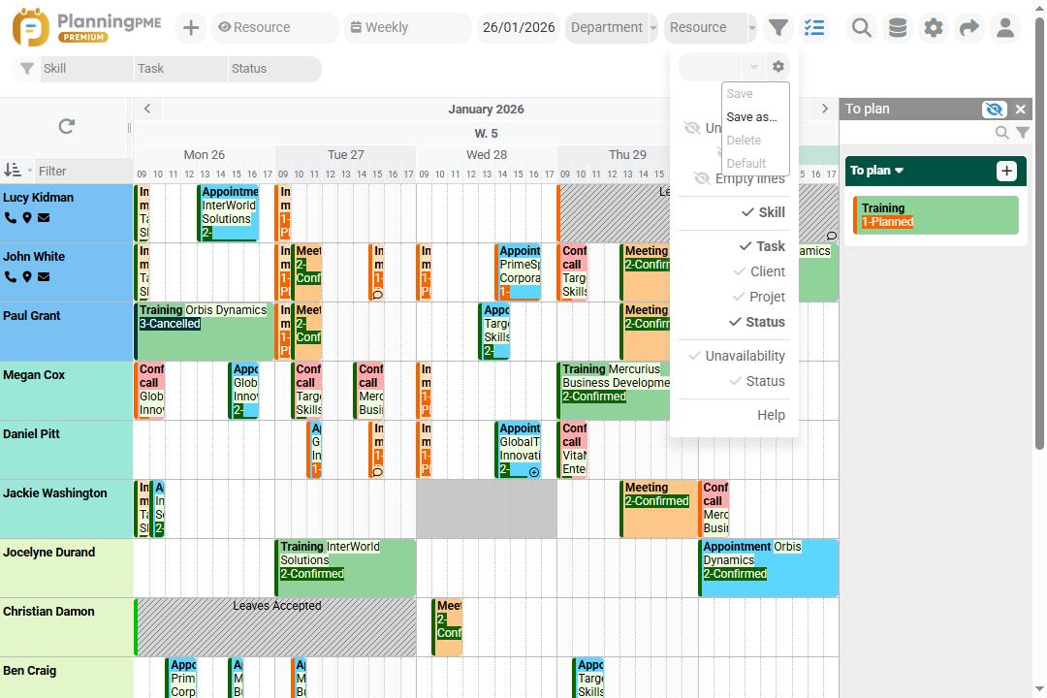The image size is (1047, 698).
Task: Open Paul Grant's Training Orbis Dynamics event
Action: 205,332
